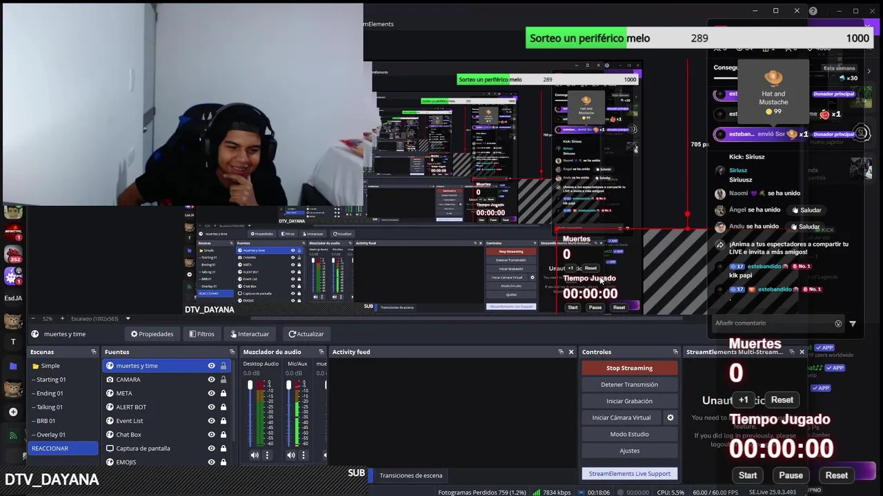Click Stop Streaming button
This screenshot has width=883, height=496.
[x=629, y=368]
